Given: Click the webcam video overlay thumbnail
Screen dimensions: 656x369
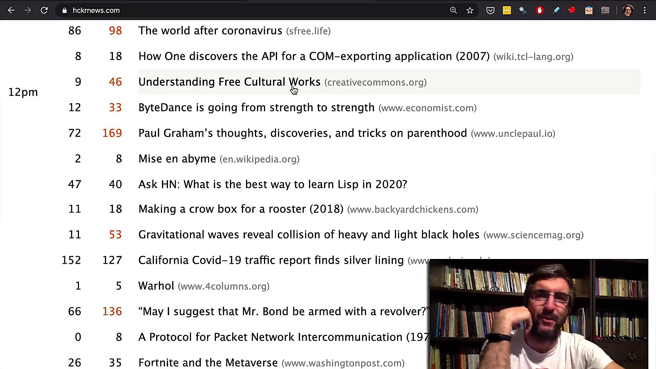Looking at the screenshot, I should click(538, 314).
